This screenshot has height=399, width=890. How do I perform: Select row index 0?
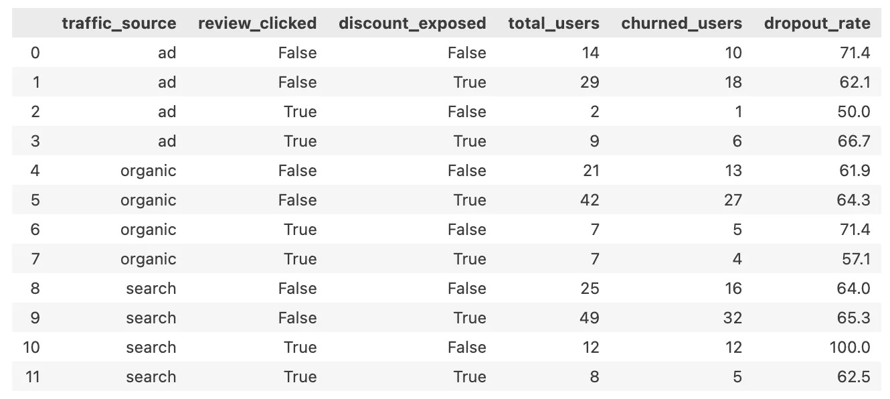[x=35, y=53]
